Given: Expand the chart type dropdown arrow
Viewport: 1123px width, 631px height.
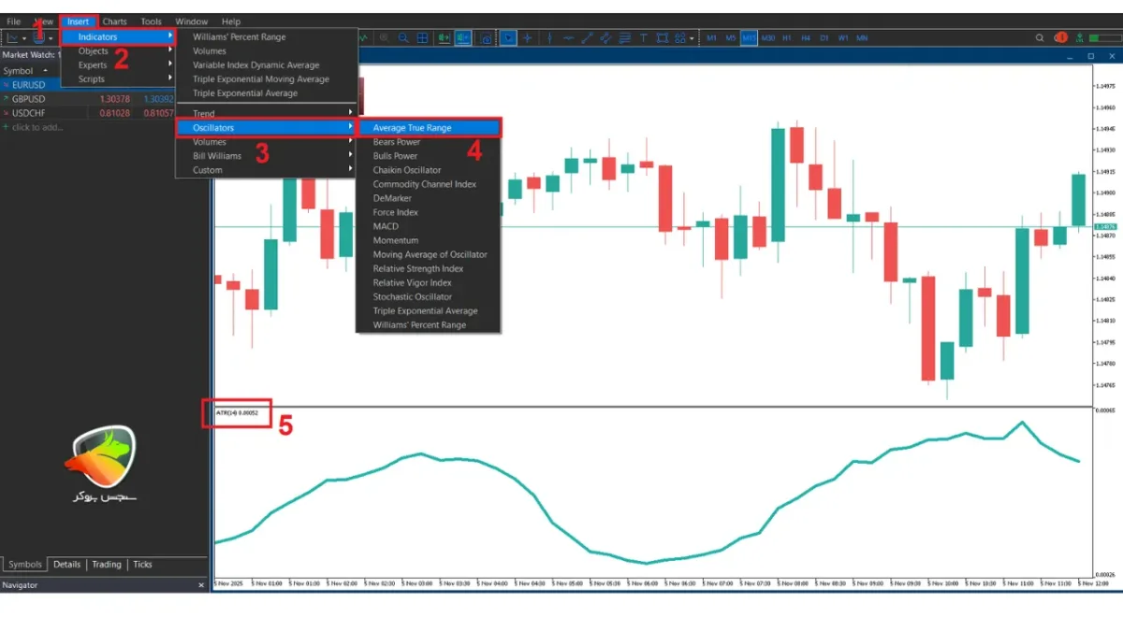Looking at the screenshot, I should pos(25,39).
